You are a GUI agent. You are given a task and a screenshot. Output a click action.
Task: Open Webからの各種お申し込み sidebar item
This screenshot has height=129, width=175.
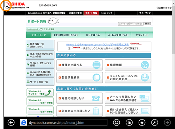click(40, 73)
